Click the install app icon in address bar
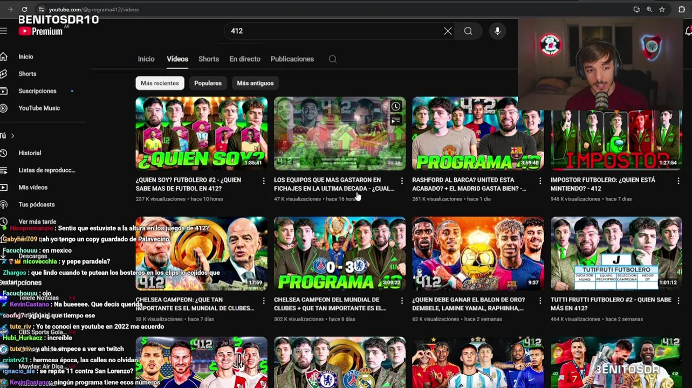The height and width of the screenshot is (388, 692). [x=637, y=9]
